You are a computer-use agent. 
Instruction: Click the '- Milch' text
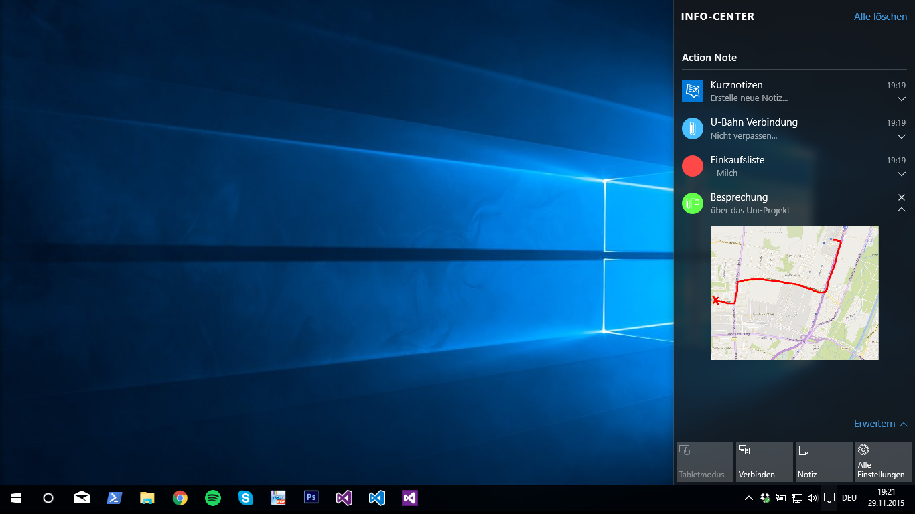pos(724,173)
